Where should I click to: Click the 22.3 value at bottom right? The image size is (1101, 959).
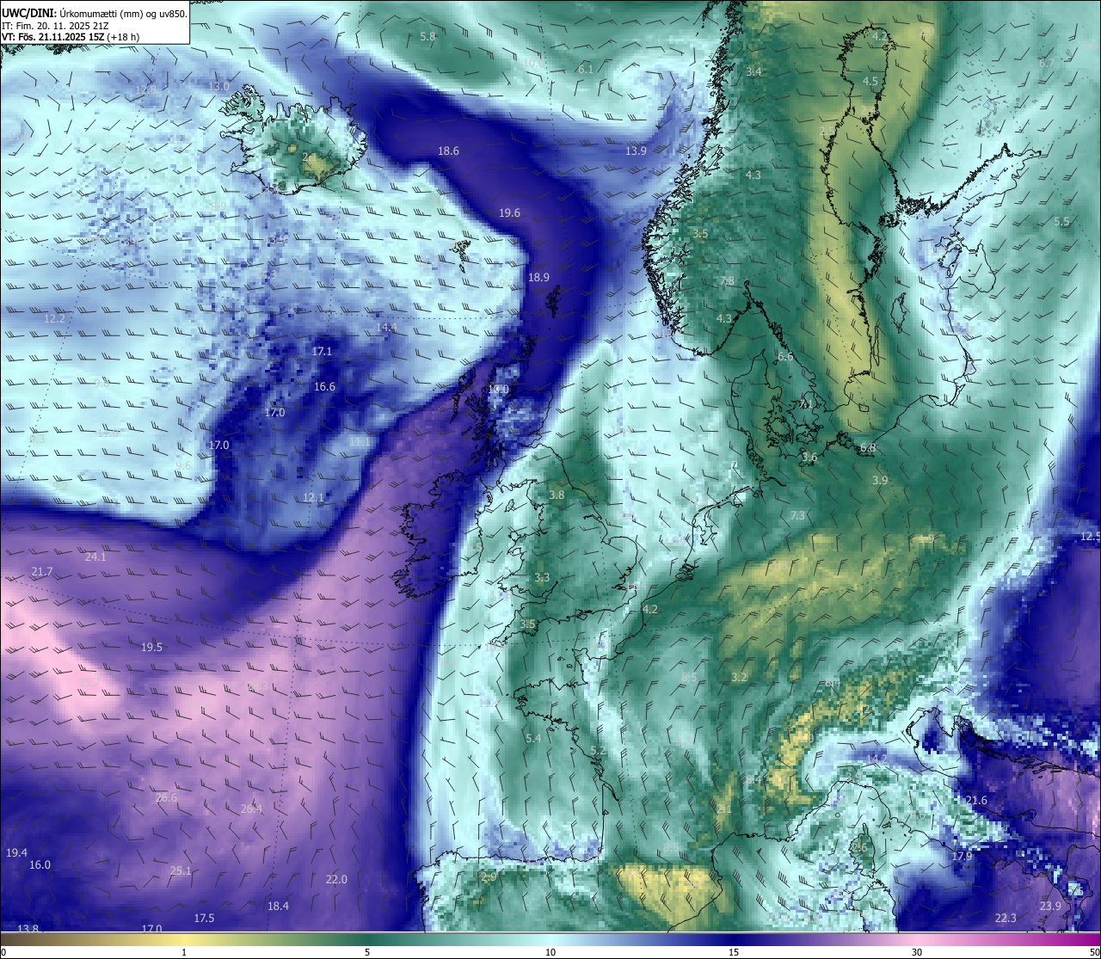(x=1006, y=918)
